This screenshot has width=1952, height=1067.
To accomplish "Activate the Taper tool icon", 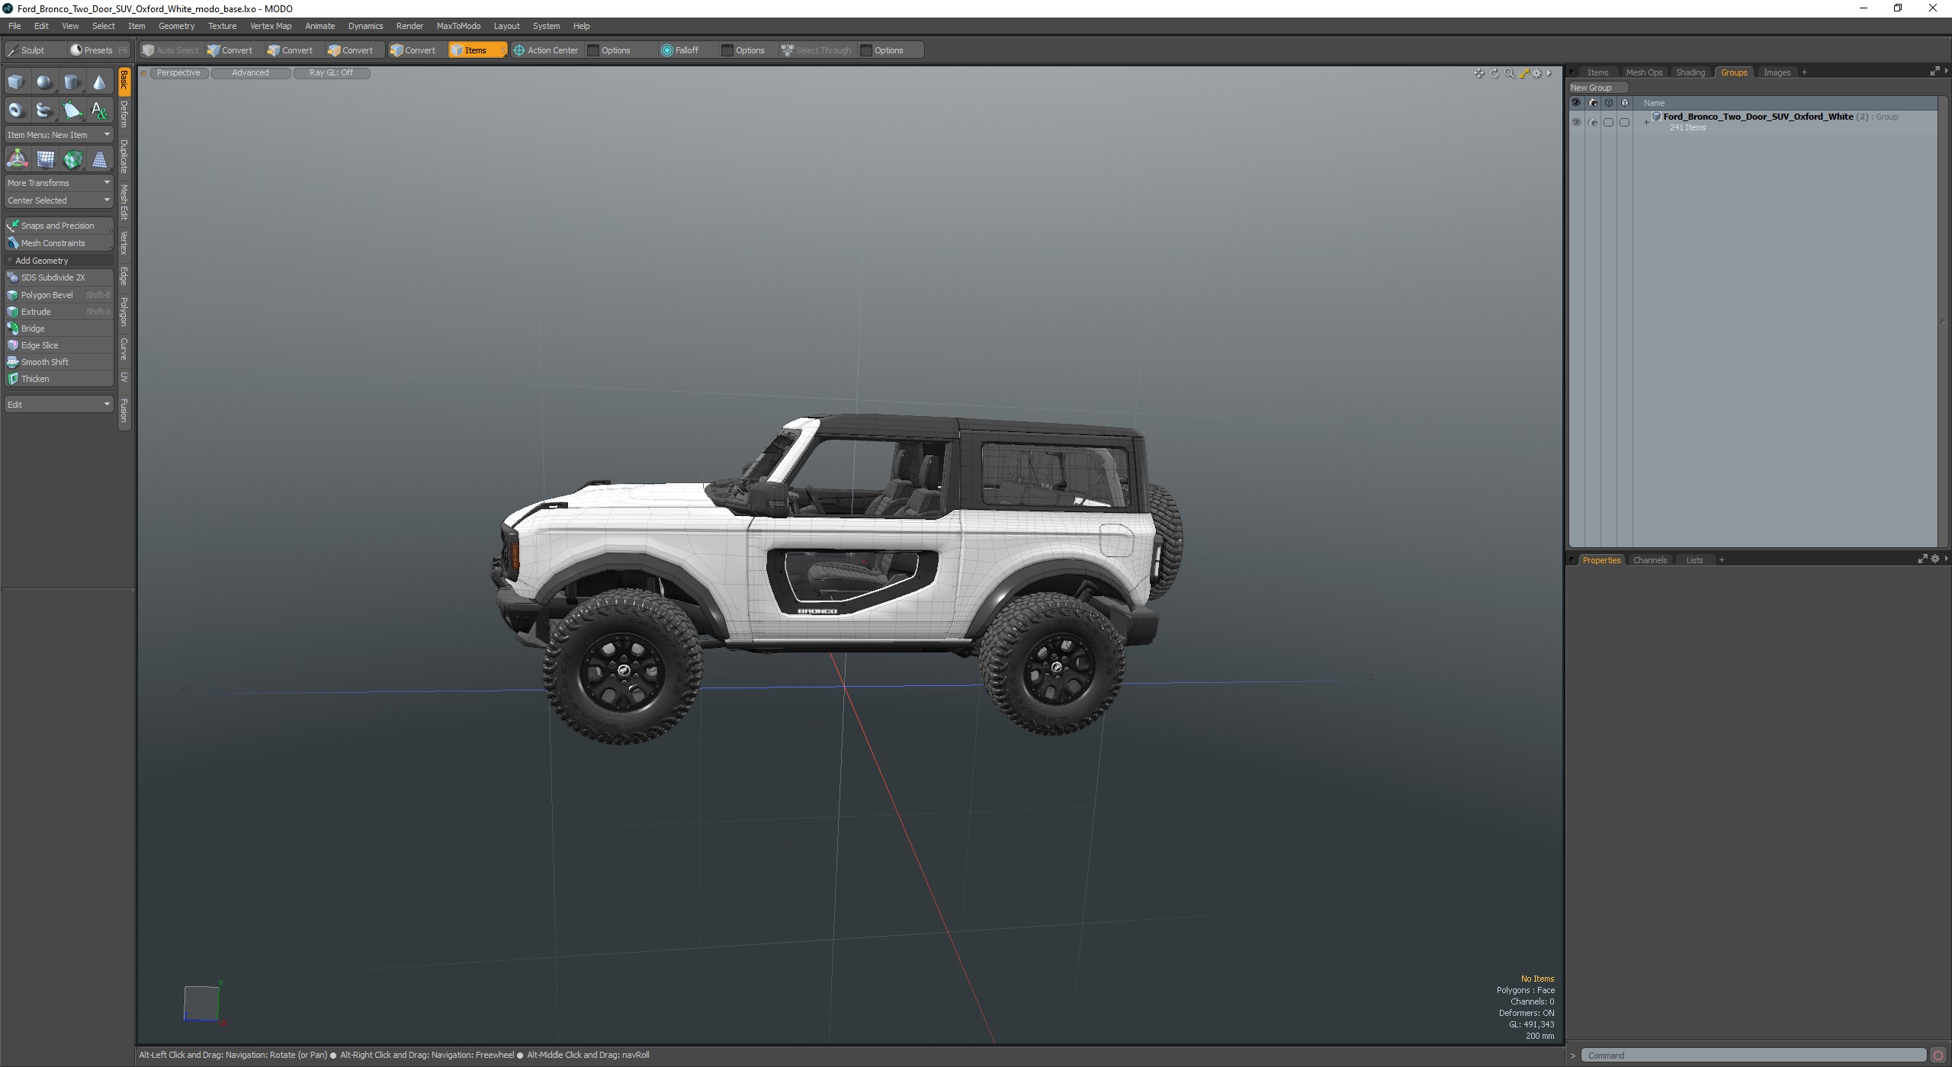I will (x=99, y=159).
